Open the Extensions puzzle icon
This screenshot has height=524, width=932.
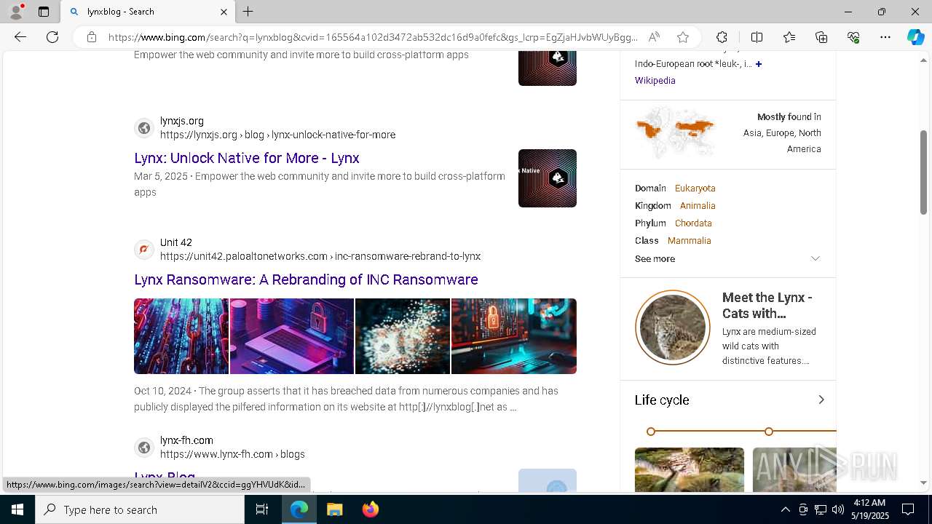[722, 37]
